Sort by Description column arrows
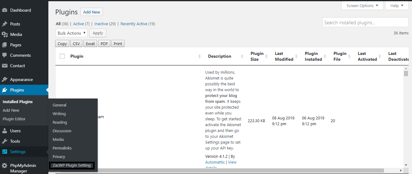 pyautogui.click(x=242, y=56)
